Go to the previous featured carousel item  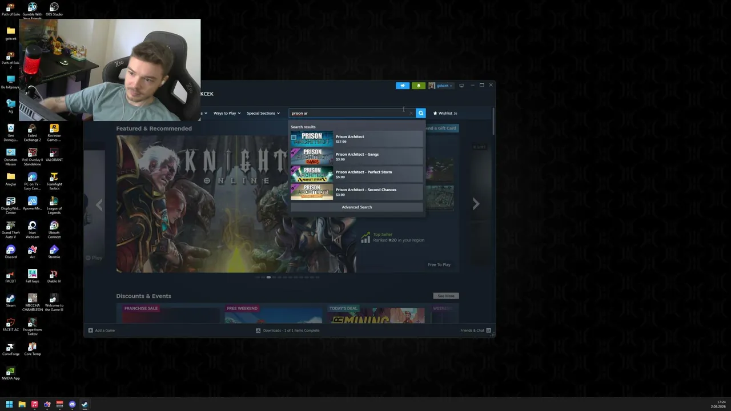pos(99,204)
